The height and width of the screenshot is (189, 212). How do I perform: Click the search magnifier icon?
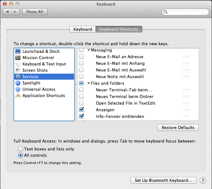click(165, 12)
